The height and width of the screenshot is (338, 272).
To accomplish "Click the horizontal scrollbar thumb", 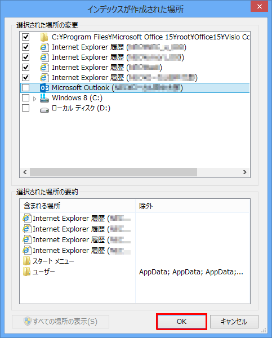I will pyautogui.click(x=113, y=172).
